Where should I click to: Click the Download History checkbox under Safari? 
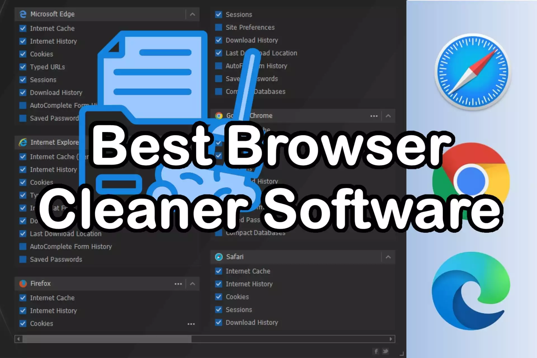coord(219,322)
